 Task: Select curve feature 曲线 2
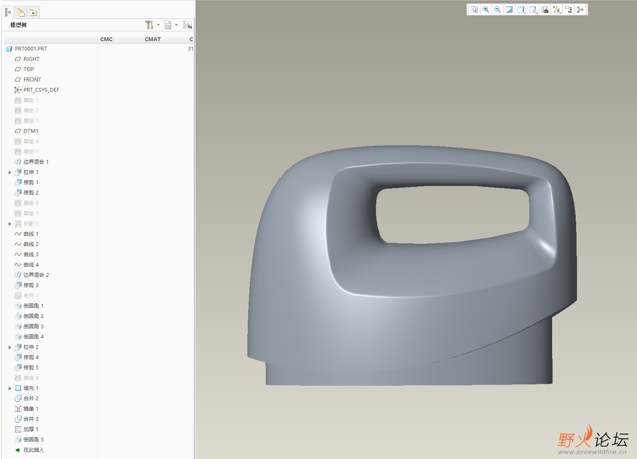31,244
